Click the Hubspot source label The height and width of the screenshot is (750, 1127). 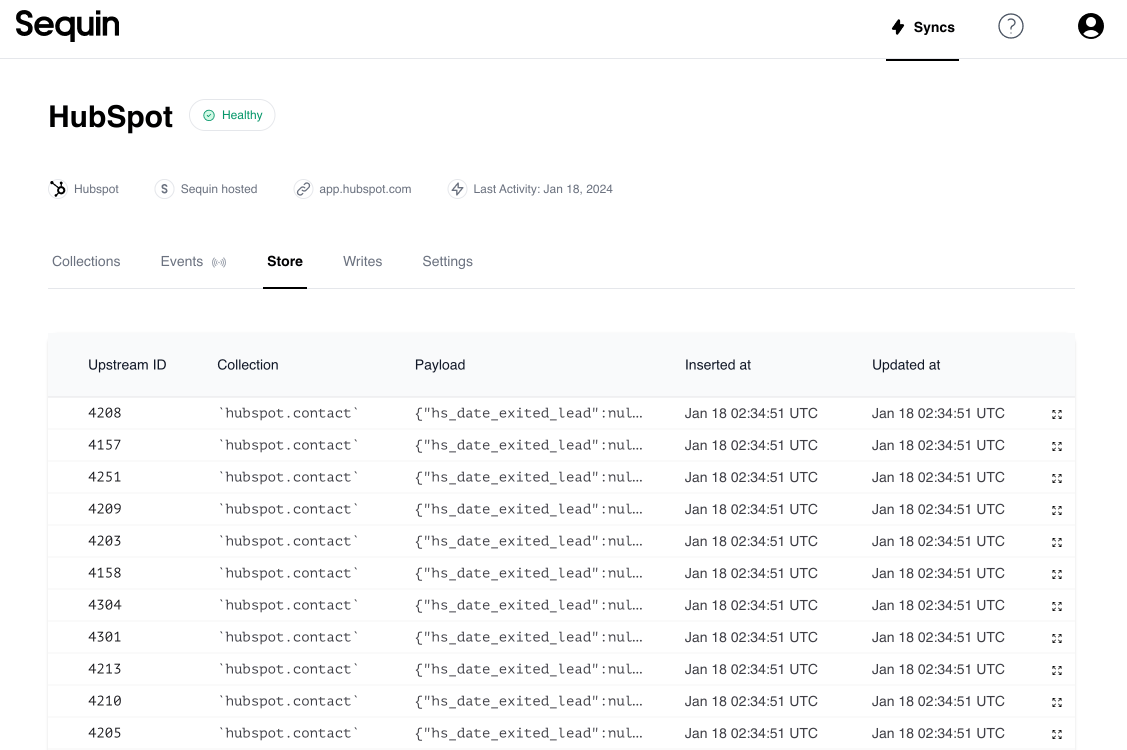coord(96,189)
